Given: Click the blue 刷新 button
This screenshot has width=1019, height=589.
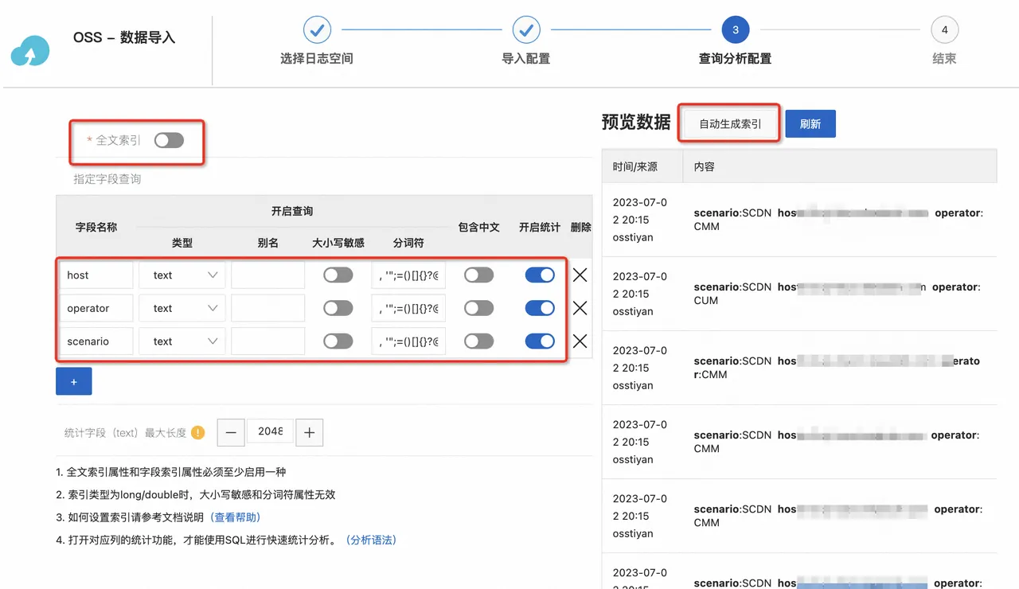Looking at the screenshot, I should pos(810,124).
